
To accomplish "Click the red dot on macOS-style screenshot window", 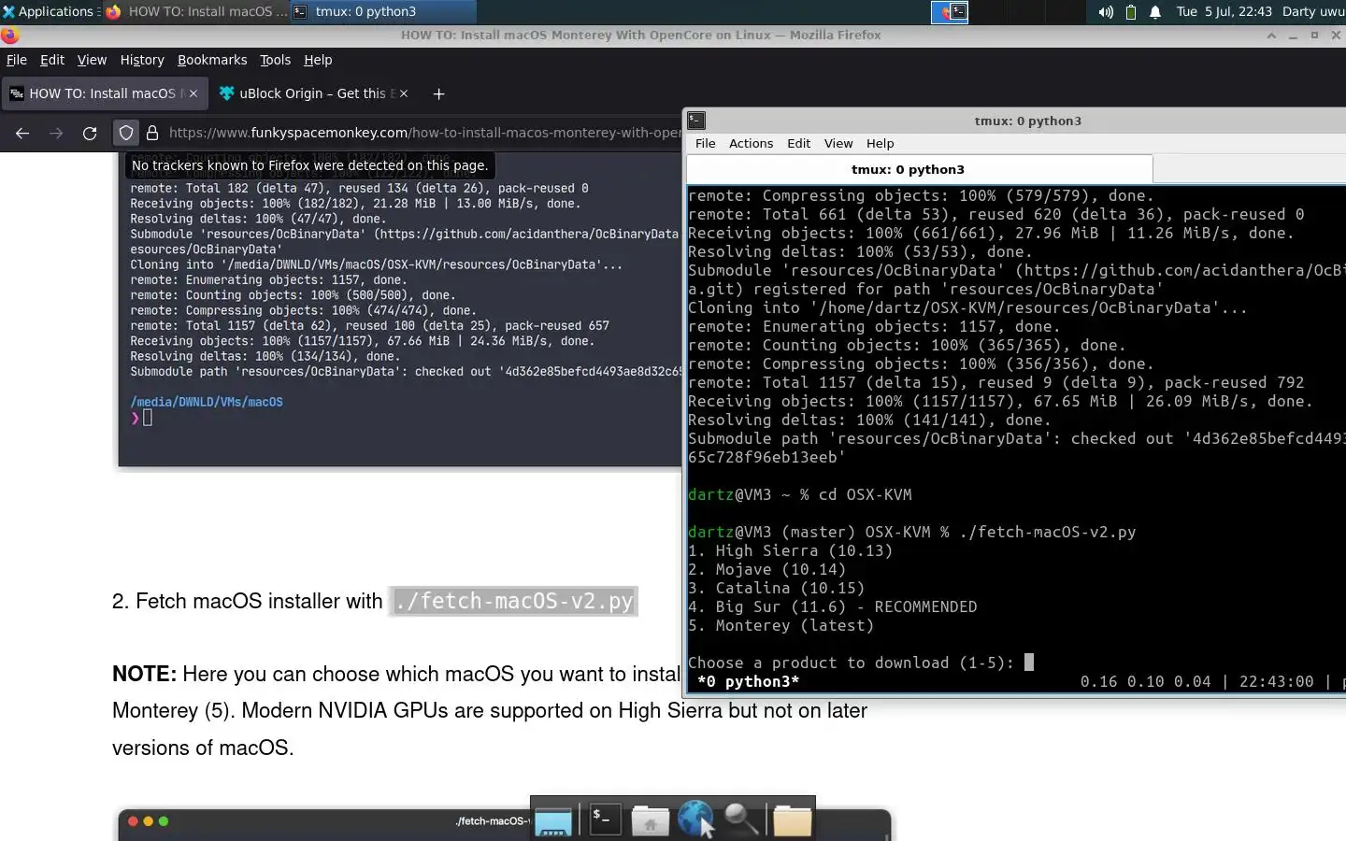I will pos(133,821).
